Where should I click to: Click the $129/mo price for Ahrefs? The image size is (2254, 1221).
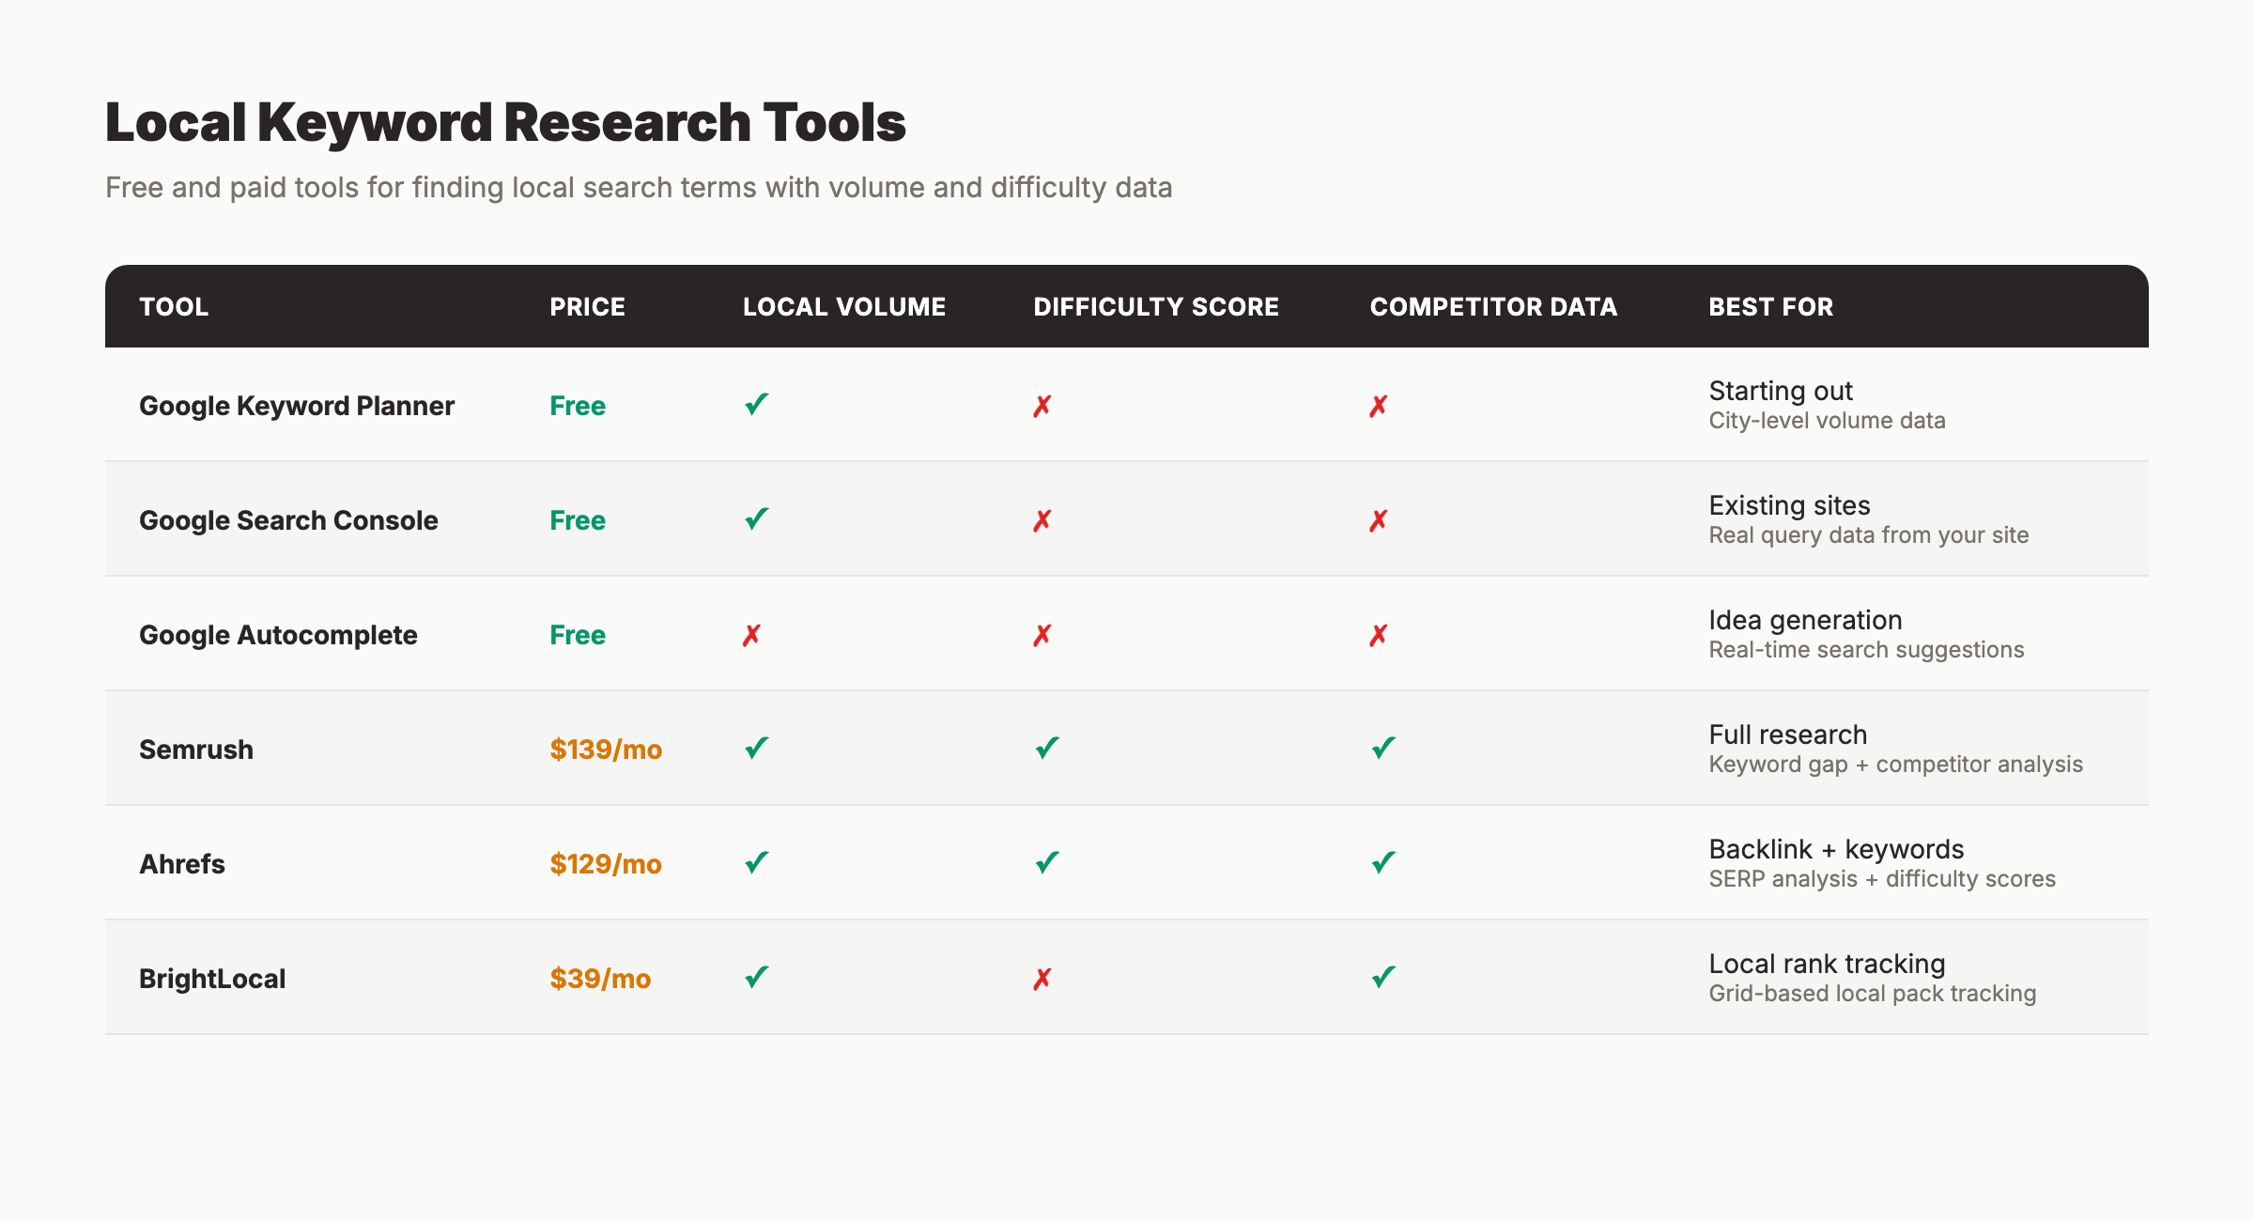pos(605,862)
